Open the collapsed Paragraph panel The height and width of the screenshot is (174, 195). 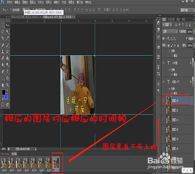[158, 90]
